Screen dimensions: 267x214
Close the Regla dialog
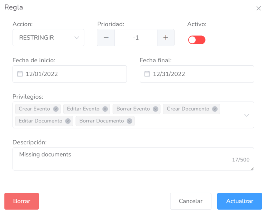click(259, 8)
